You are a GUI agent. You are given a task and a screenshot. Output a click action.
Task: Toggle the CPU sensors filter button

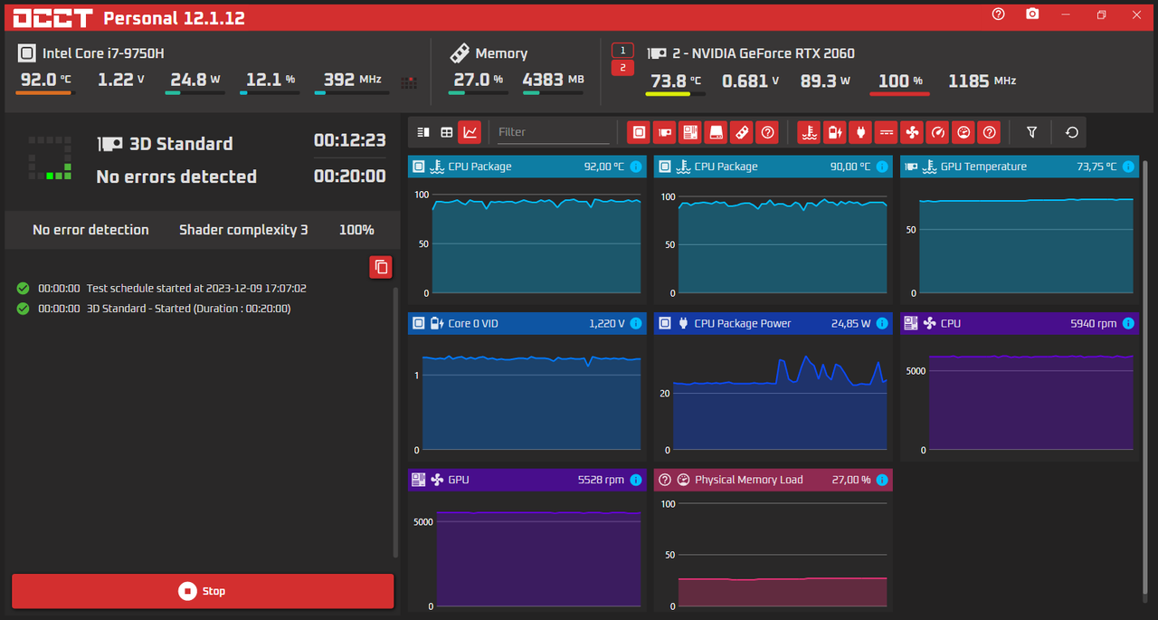pos(640,132)
